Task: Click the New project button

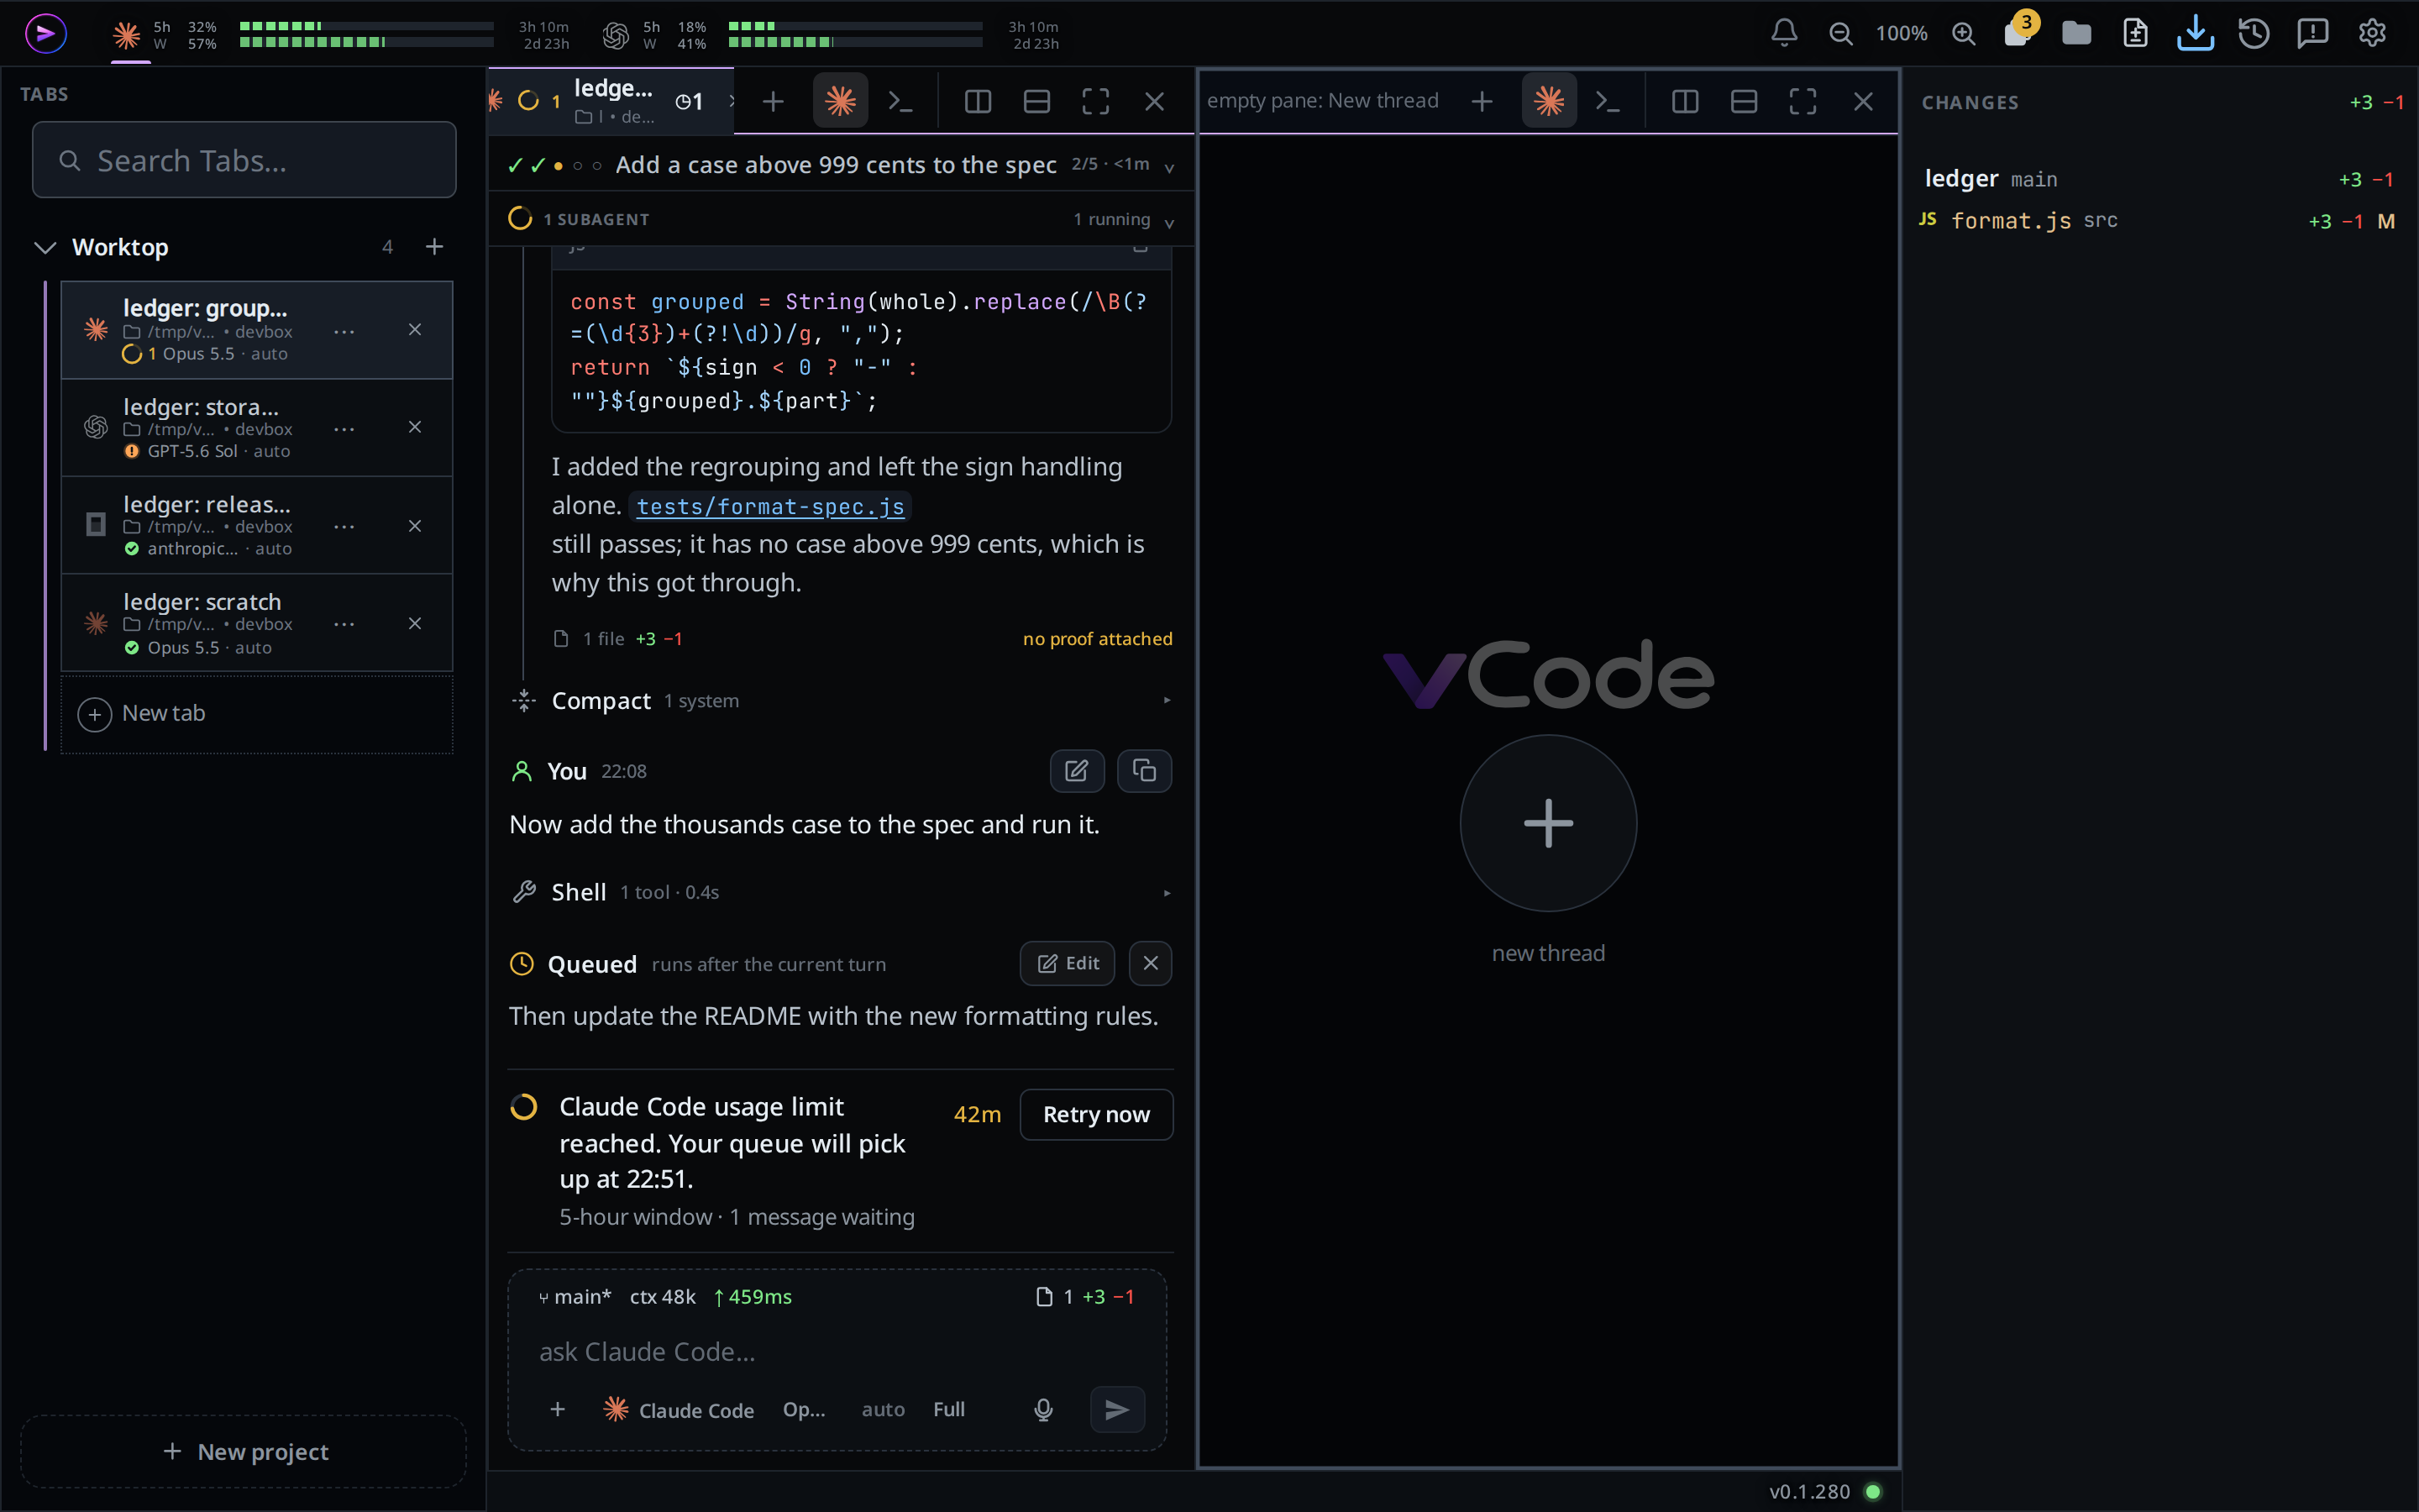Action: pyautogui.click(x=244, y=1451)
